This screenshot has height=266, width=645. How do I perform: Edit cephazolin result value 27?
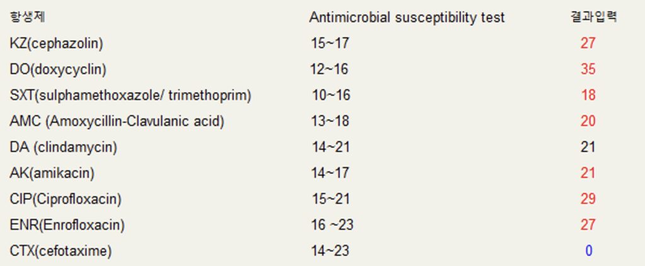click(588, 43)
